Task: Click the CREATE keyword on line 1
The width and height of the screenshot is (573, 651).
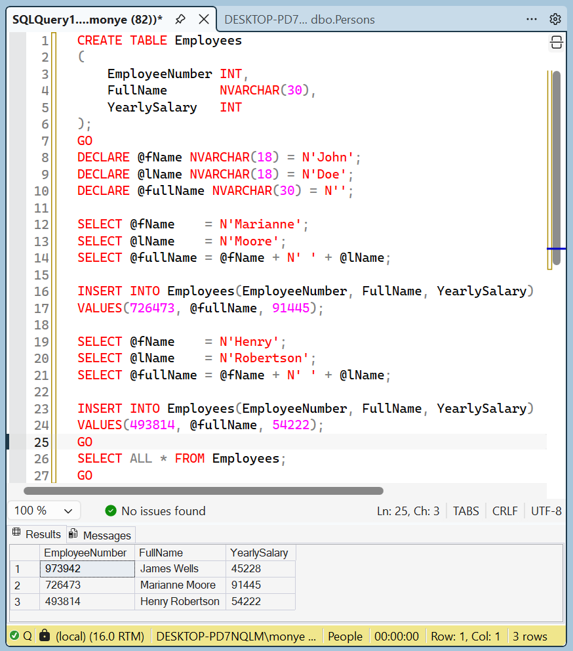Action: click(x=100, y=40)
